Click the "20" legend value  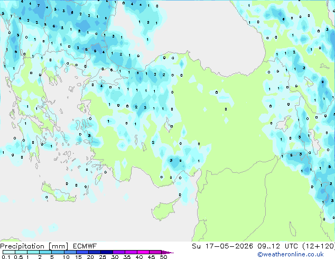pyautogui.click(x=90, y=257)
